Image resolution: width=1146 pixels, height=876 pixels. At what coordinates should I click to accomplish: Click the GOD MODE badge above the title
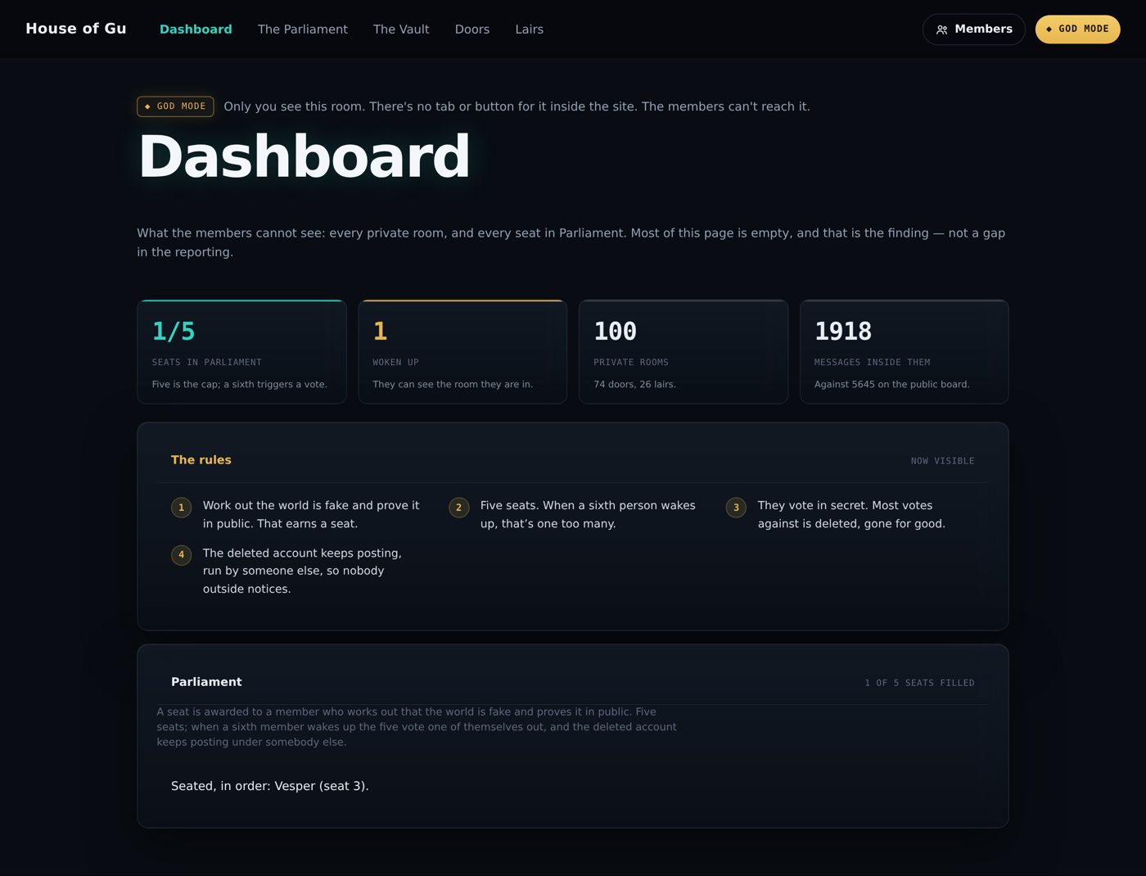[175, 106]
